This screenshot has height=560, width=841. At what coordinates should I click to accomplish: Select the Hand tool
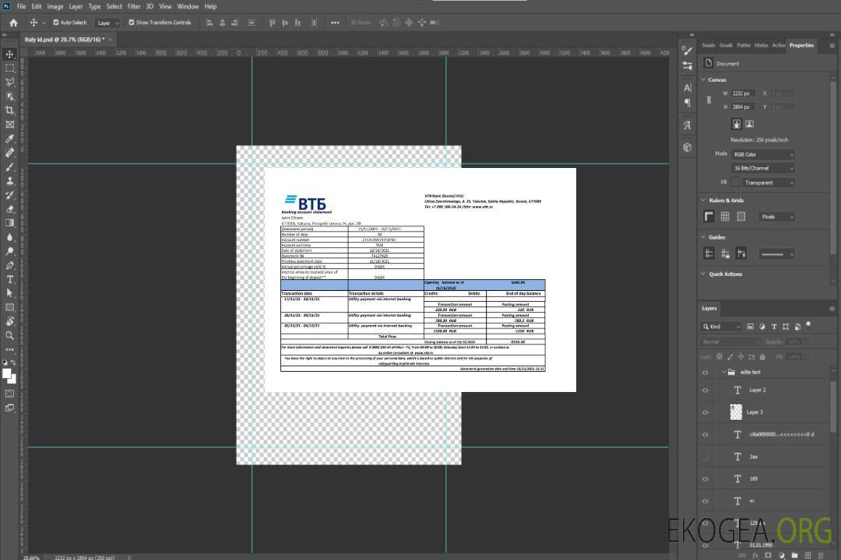point(9,321)
